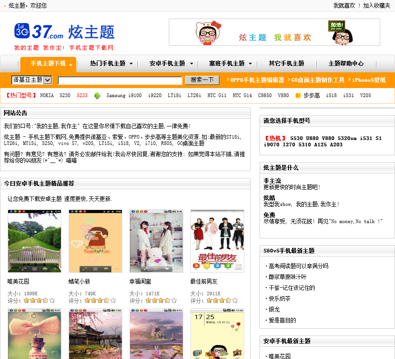Open the 主题帮助中心 page
Screen dimensions: 395x359
click(x=346, y=64)
